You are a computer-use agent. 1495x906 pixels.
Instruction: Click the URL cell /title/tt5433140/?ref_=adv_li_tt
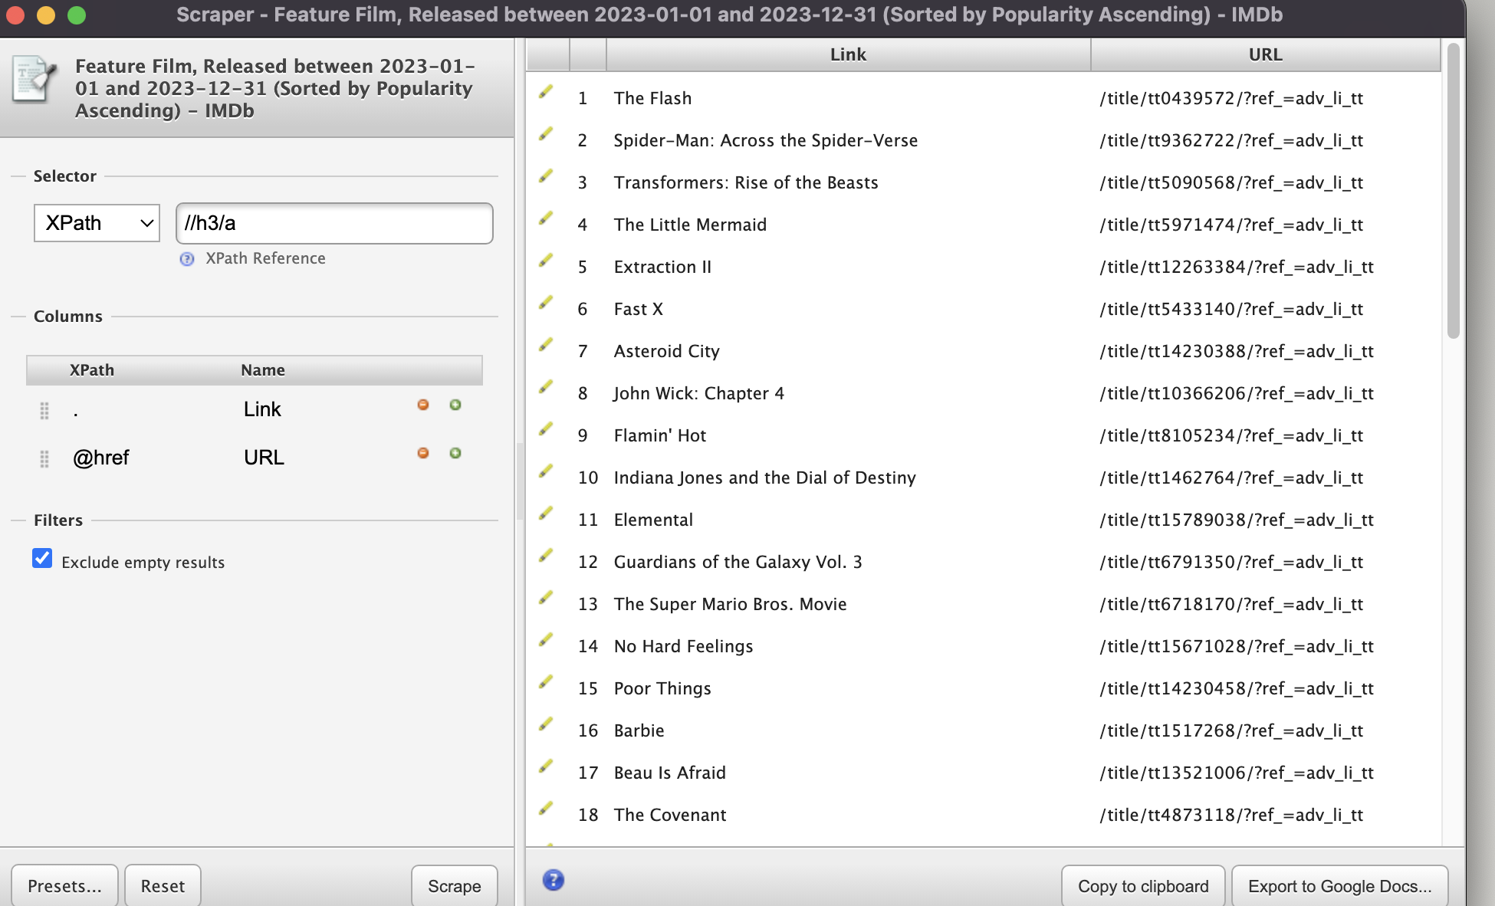(x=1231, y=309)
